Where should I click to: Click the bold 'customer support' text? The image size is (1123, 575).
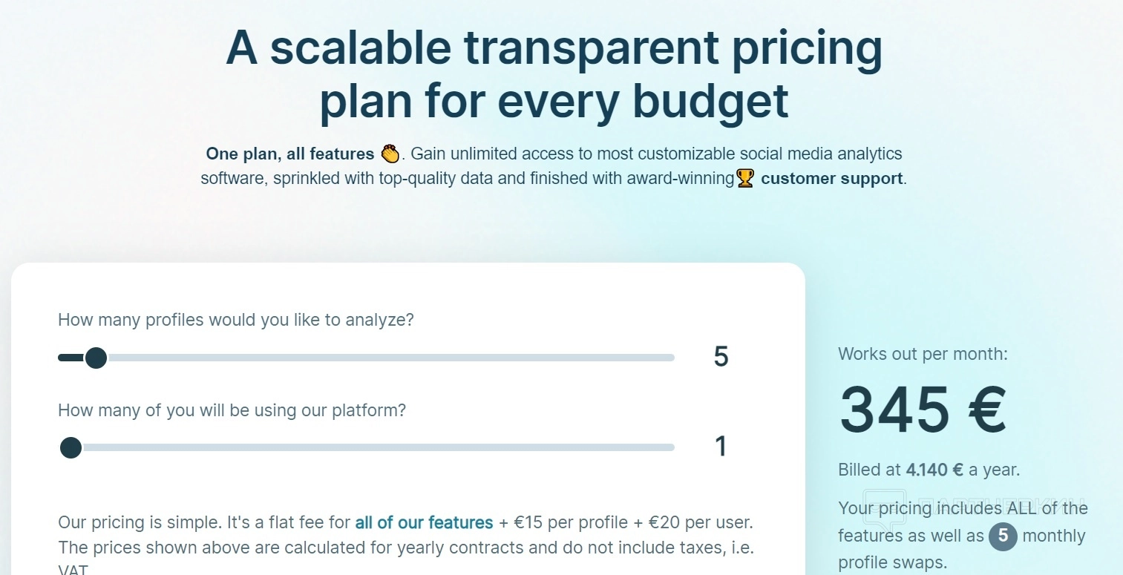click(831, 179)
